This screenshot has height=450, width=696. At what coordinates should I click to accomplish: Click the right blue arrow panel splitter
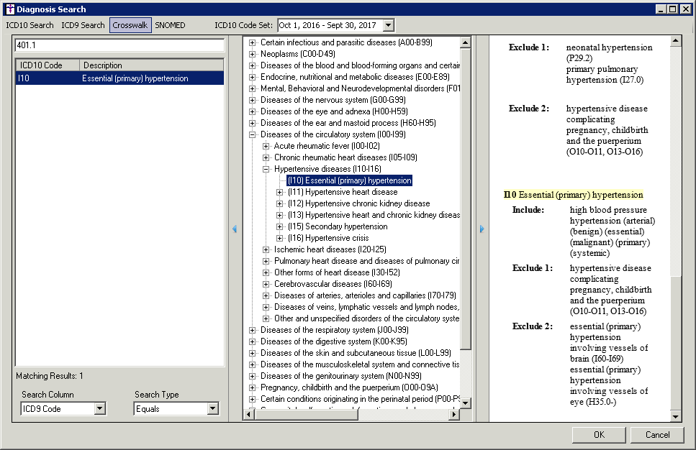[482, 229]
